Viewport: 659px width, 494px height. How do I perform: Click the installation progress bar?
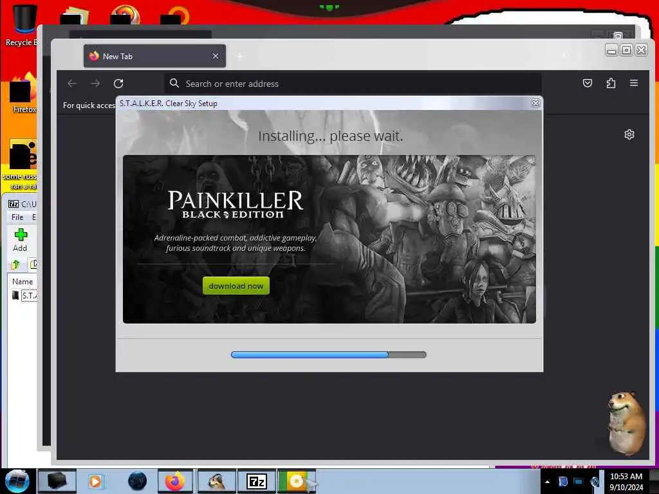click(329, 355)
